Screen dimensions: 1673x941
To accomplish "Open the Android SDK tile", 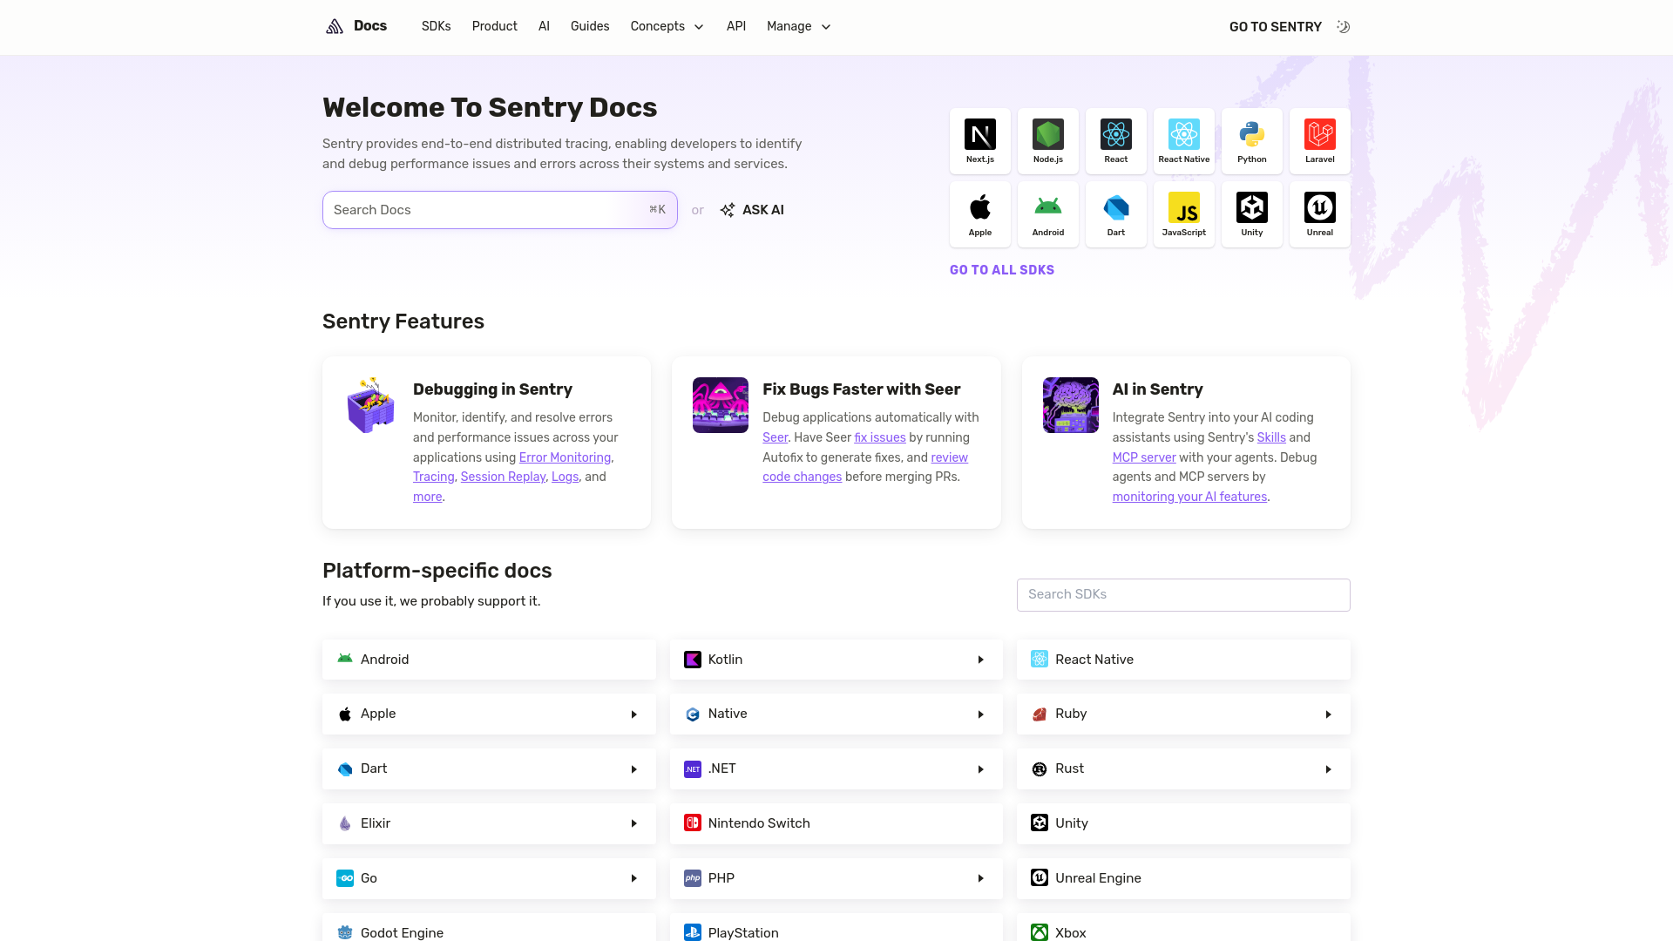I will click(x=1048, y=214).
